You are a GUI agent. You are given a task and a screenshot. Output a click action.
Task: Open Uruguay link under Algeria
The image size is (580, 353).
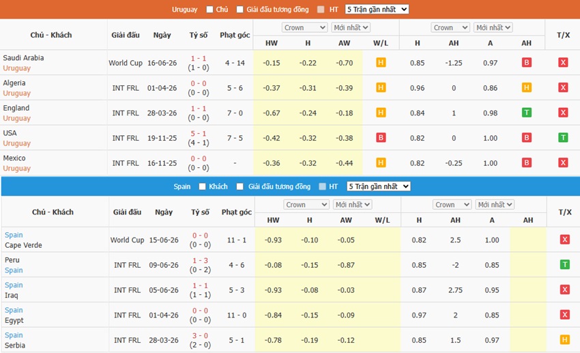pyautogui.click(x=16, y=94)
